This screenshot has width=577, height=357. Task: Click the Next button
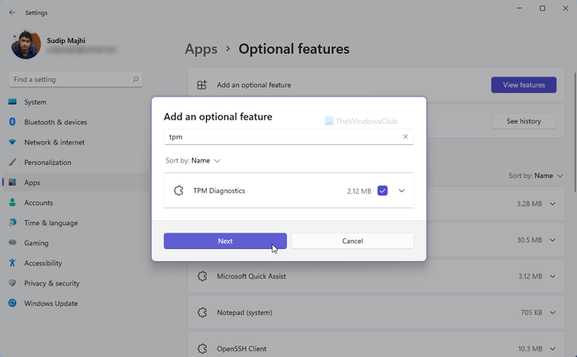click(x=225, y=241)
